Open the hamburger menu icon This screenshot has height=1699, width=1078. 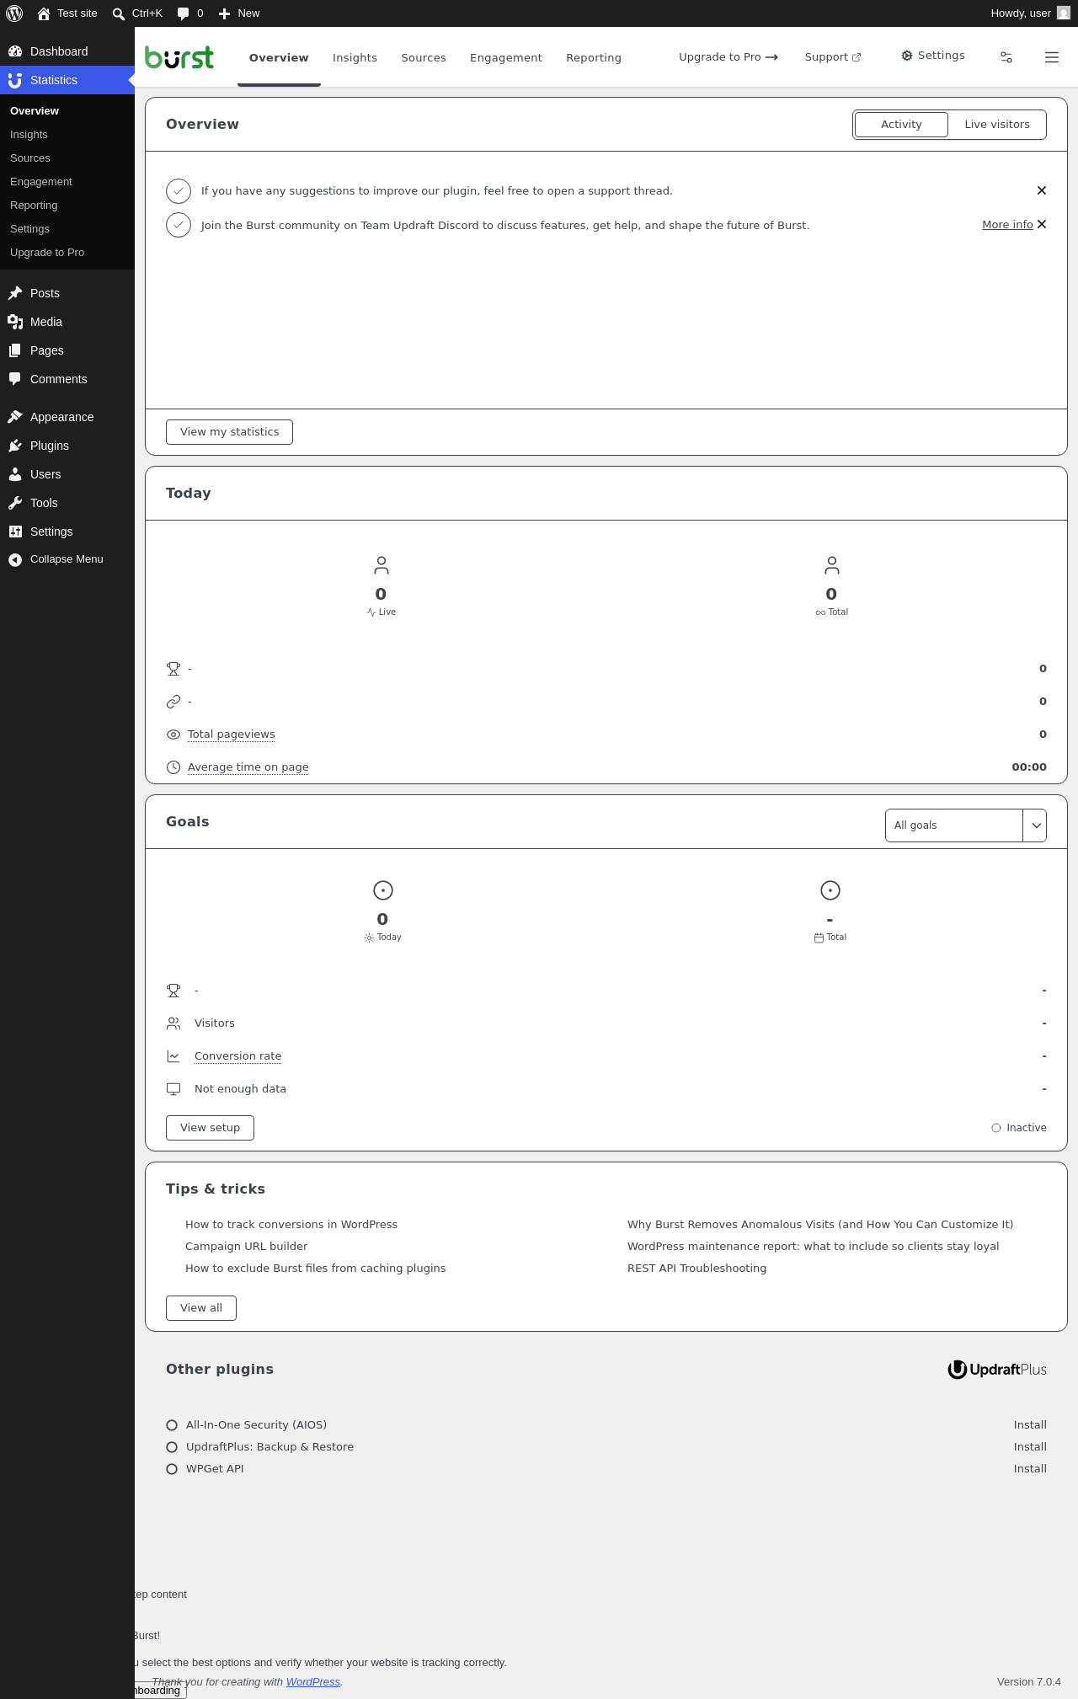click(1052, 57)
